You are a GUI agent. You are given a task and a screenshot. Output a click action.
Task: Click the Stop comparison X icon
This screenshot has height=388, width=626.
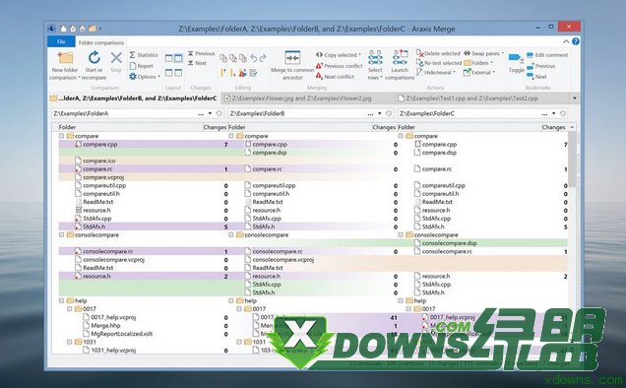116,58
